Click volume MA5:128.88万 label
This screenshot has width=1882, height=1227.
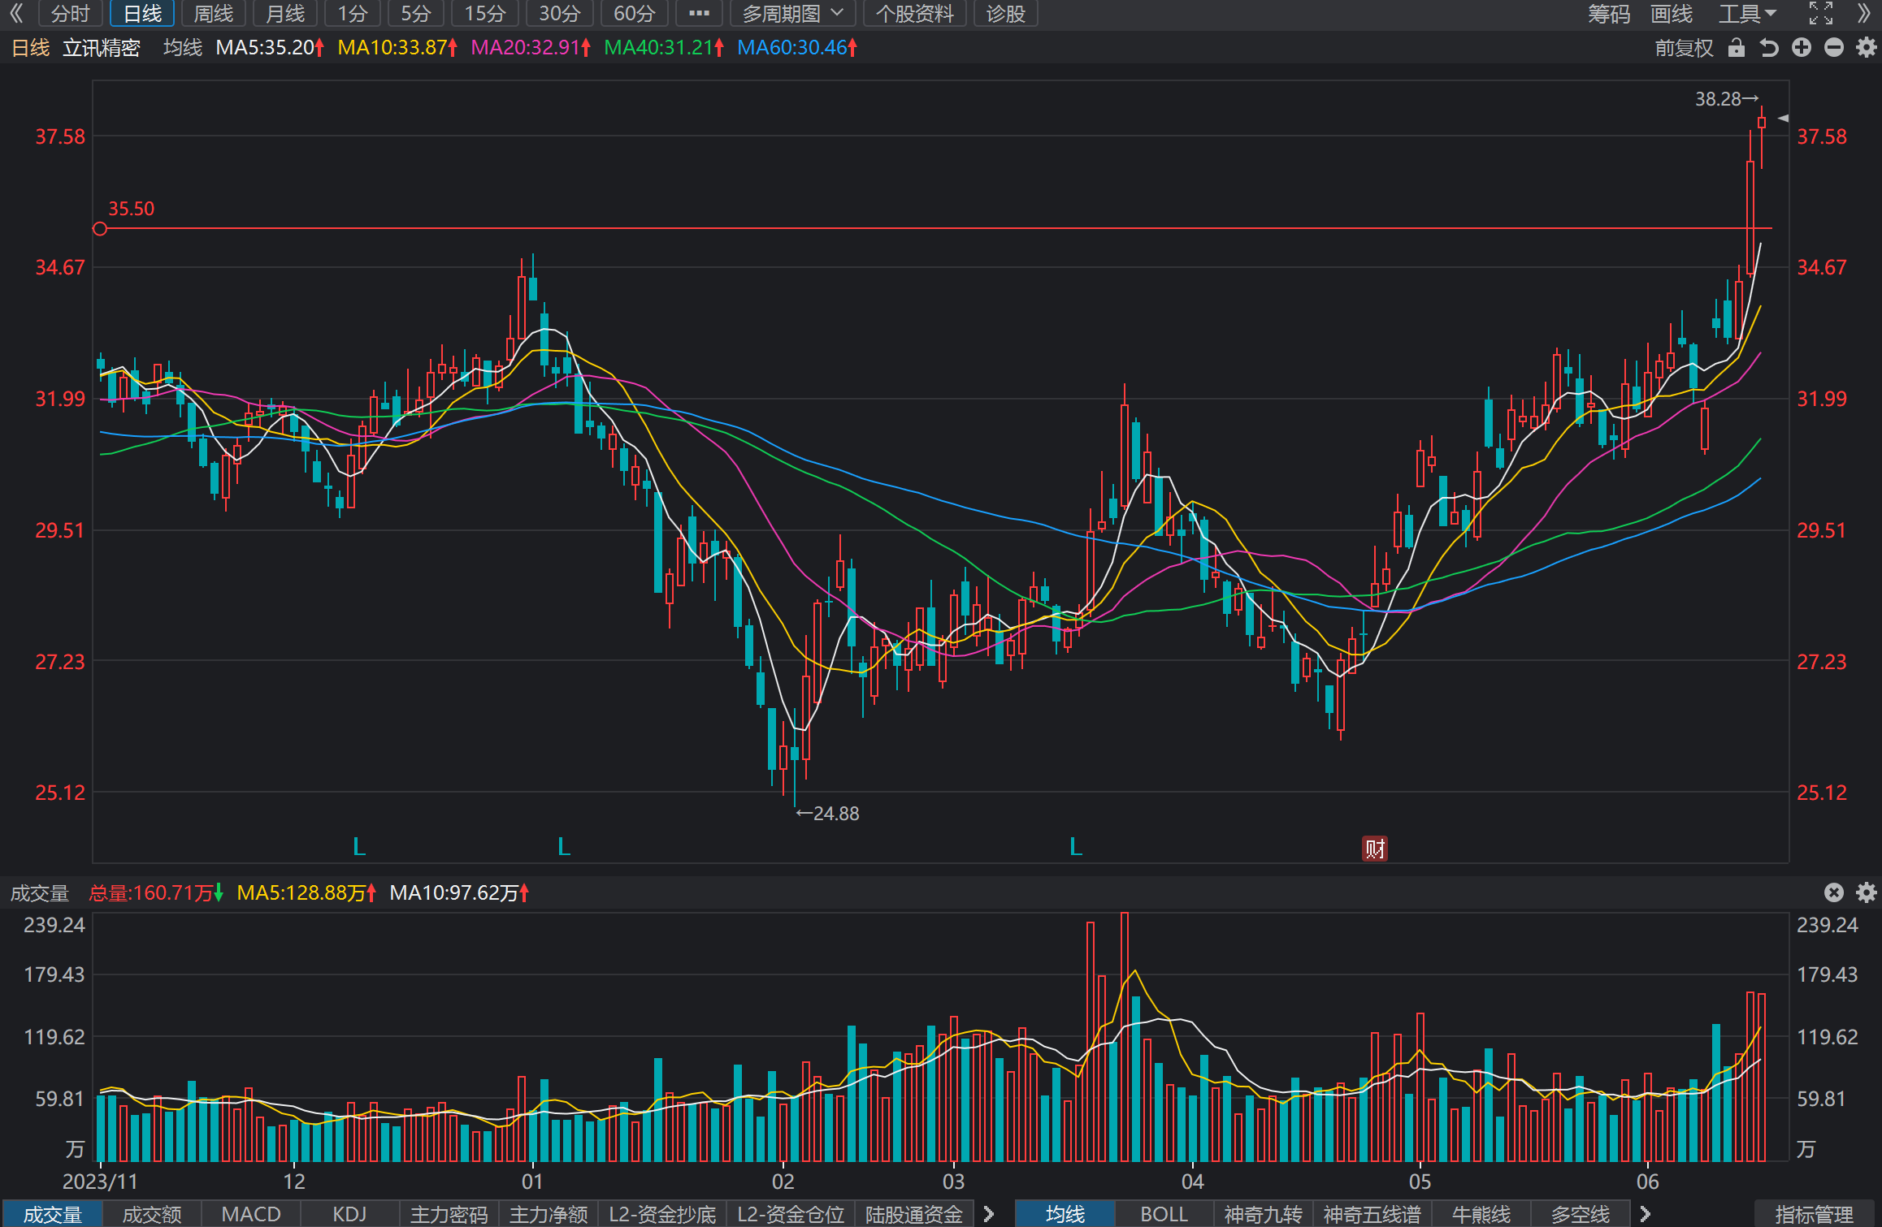(306, 893)
